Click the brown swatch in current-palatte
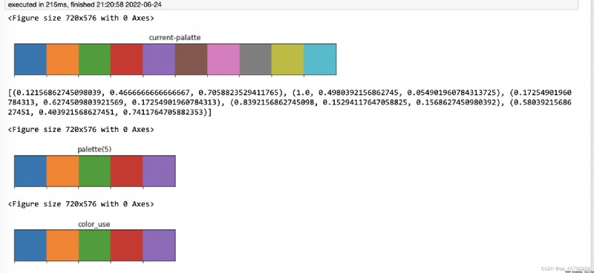 point(192,59)
